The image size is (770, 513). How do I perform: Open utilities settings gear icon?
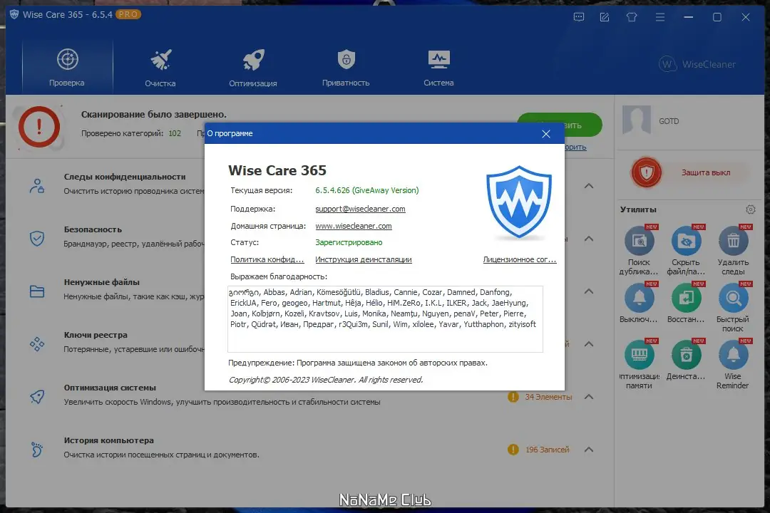click(x=750, y=209)
